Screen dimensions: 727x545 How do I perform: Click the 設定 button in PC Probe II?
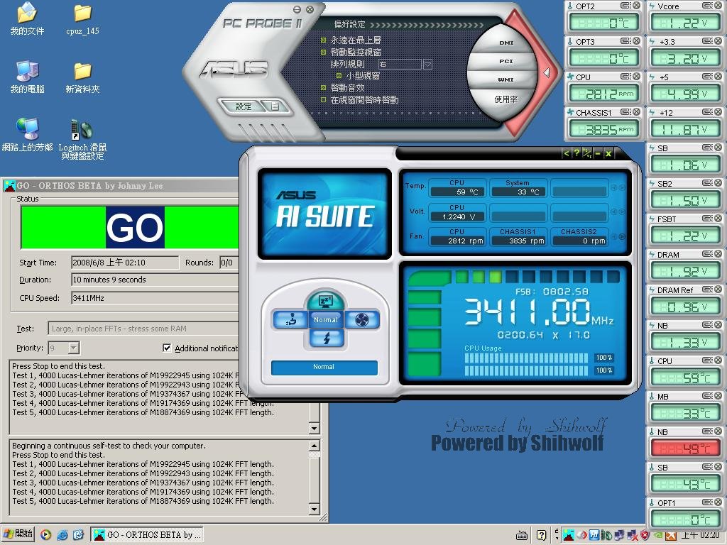[244, 106]
